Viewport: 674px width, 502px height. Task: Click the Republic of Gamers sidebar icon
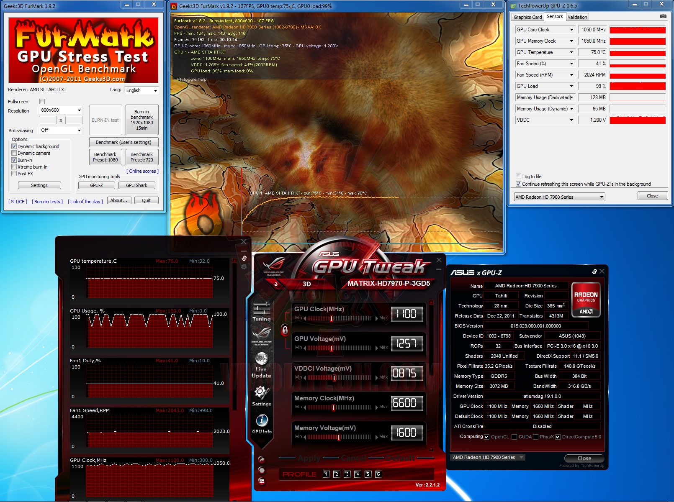[x=262, y=336]
